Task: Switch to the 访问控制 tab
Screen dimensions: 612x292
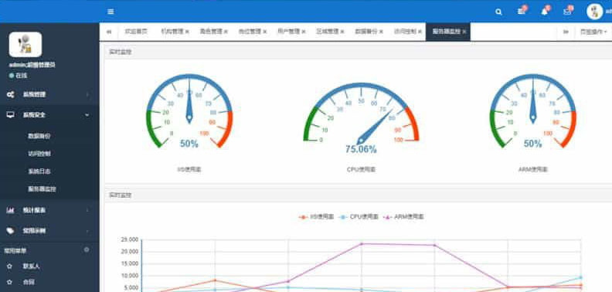Action: [405, 32]
